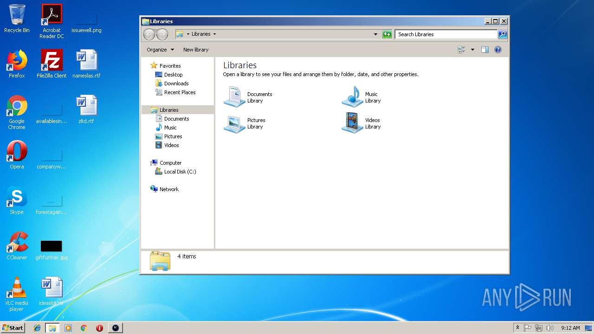The width and height of the screenshot is (594, 334).
Task: Click the 9:12 AM taskbar clock
Action: coord(570,328)
